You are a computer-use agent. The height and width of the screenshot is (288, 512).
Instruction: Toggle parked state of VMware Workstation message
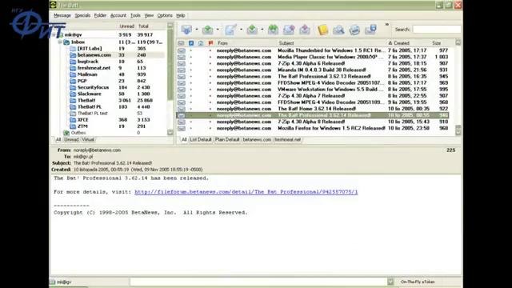click(191, 90)
